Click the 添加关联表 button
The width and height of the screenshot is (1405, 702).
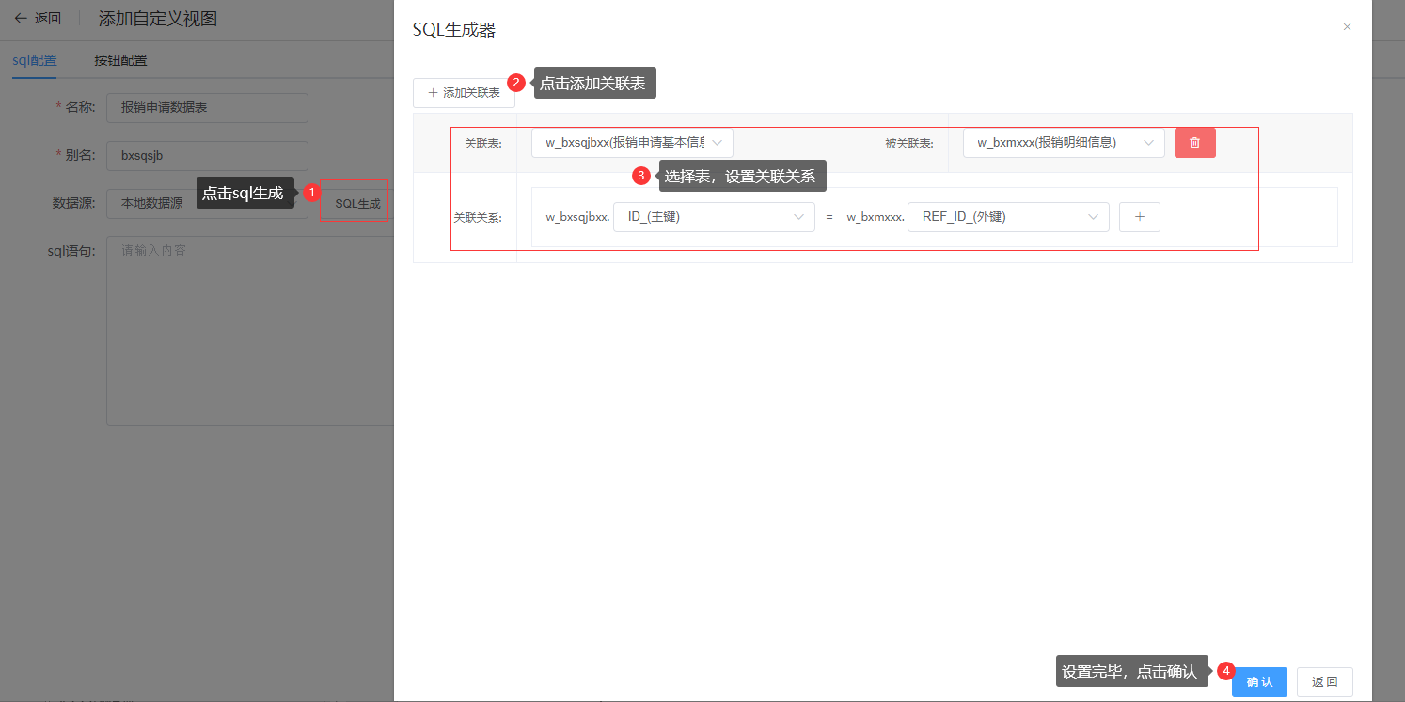464,93
